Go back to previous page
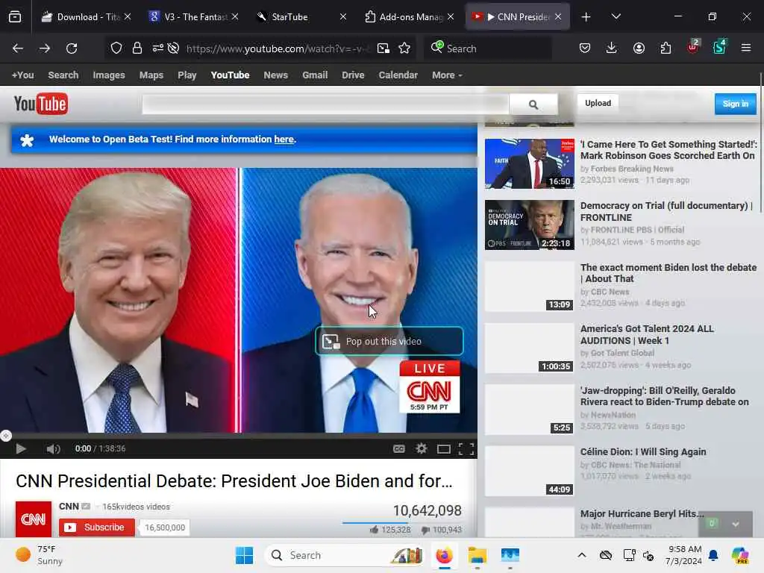Viewport: 764px width, 573px height. tap(18, 48)
